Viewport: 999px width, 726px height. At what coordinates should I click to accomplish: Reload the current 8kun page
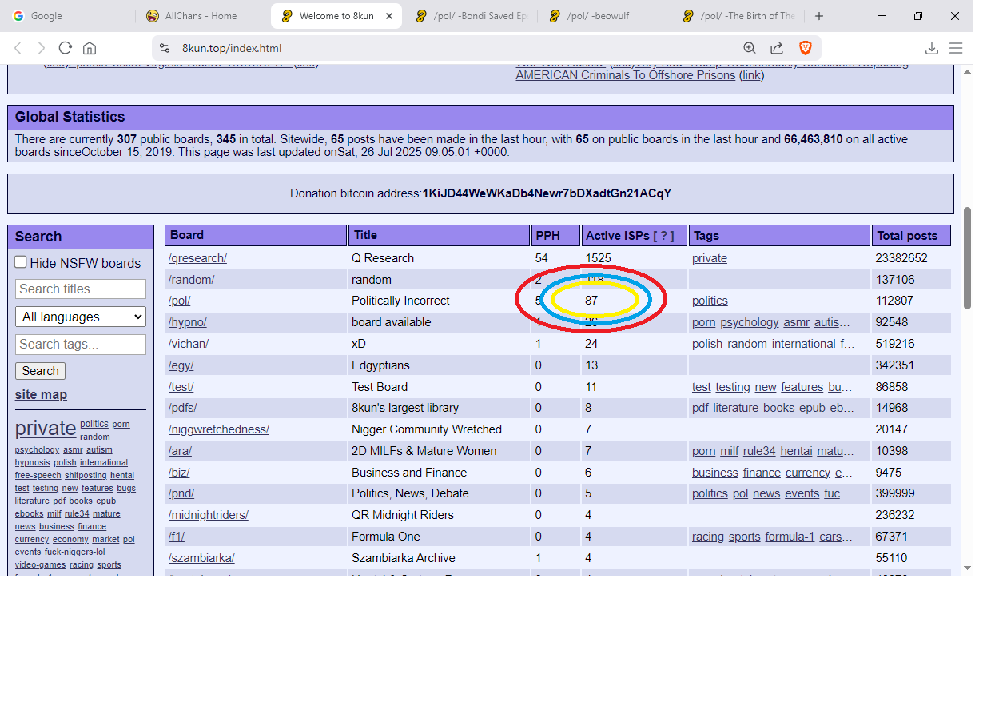[66, 48]
